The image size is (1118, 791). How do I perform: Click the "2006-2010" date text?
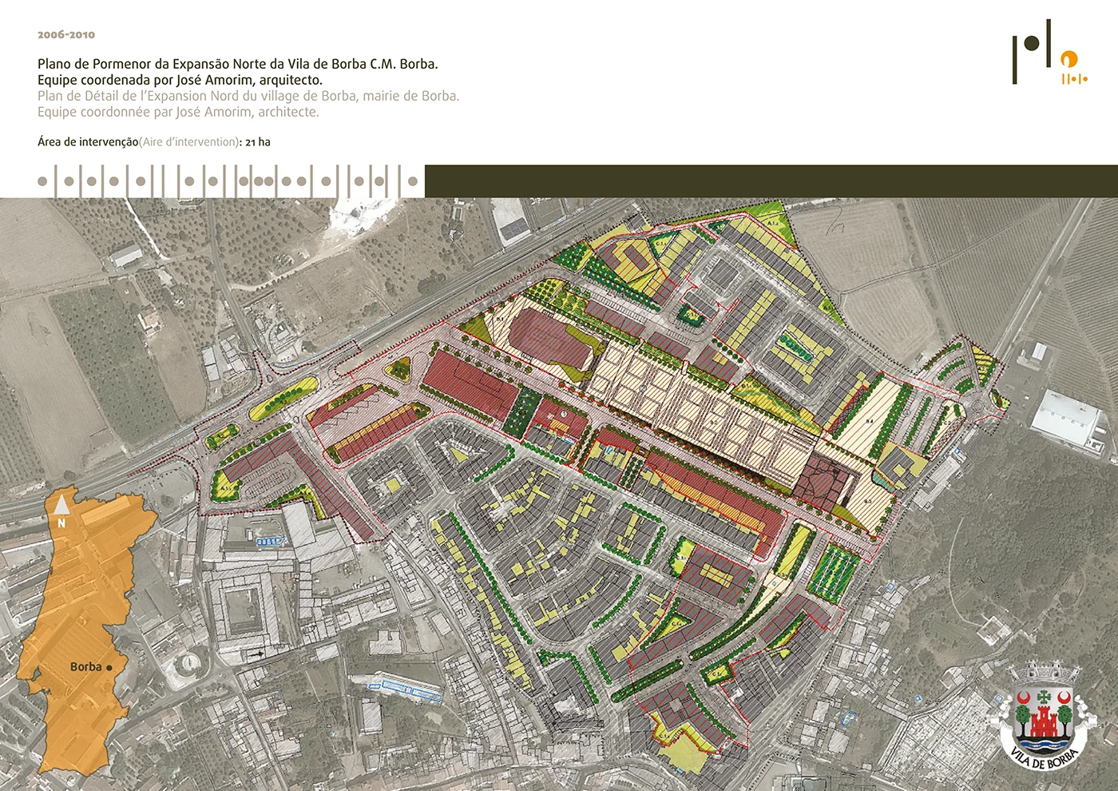[x=66, y=34]
